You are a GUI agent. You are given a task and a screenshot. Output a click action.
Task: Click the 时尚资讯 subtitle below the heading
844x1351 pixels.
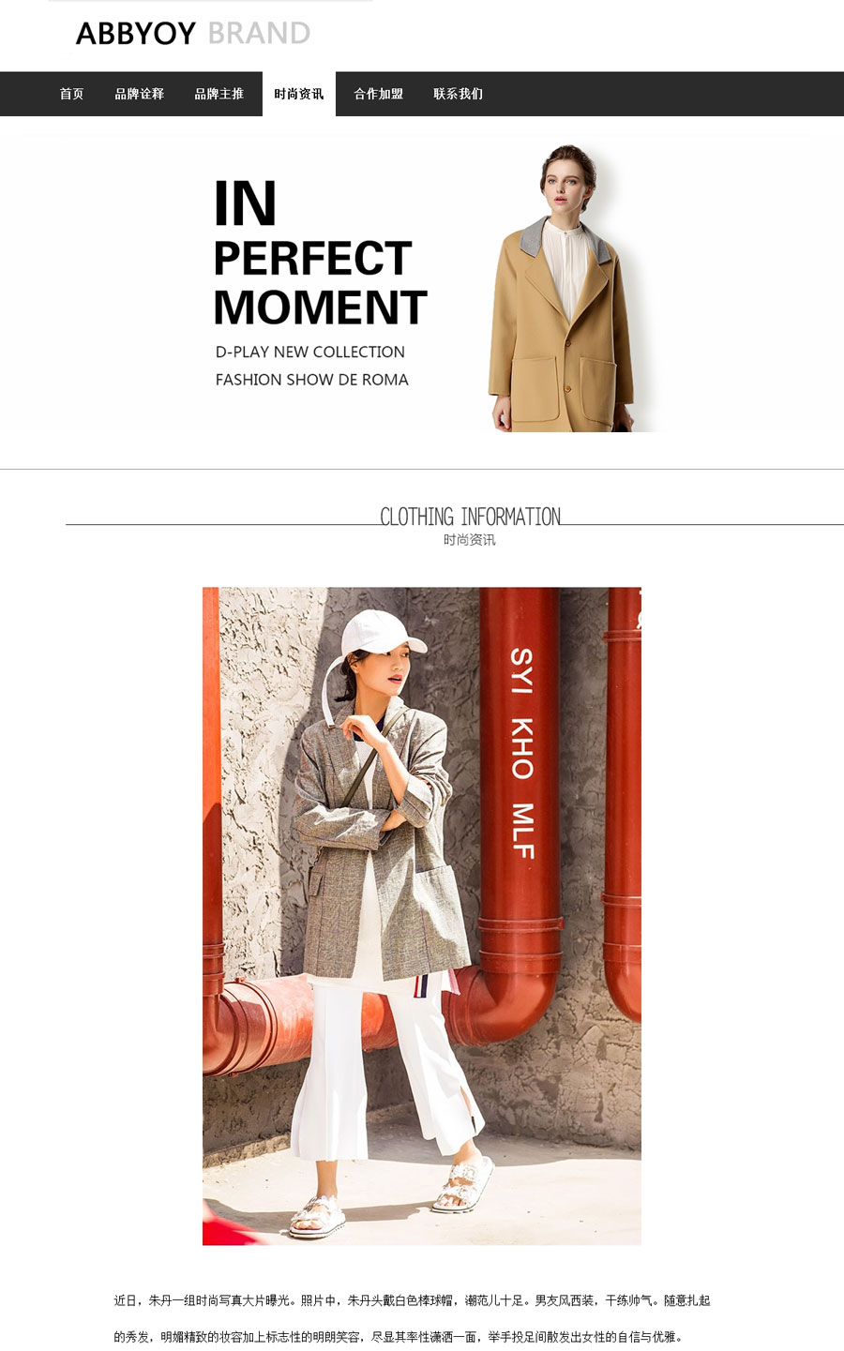click(470, 540)
